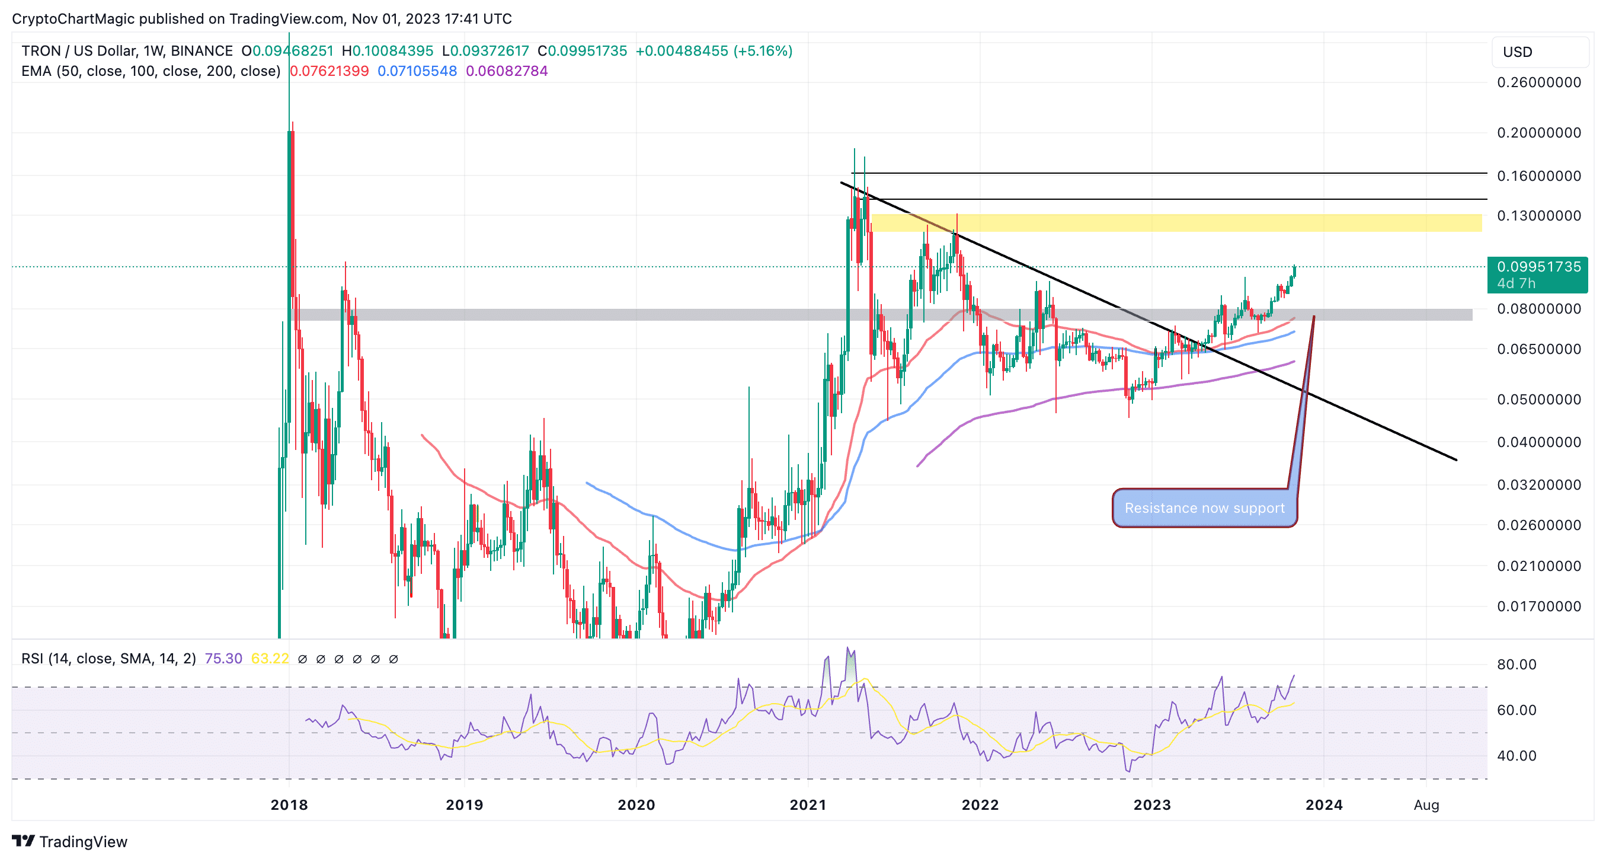1606x862 pixels.
Task: Select the EMA indicator legend label
Action: [x=151, y=71]
